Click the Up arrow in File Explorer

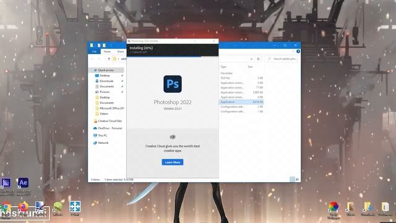pos(109,59)
